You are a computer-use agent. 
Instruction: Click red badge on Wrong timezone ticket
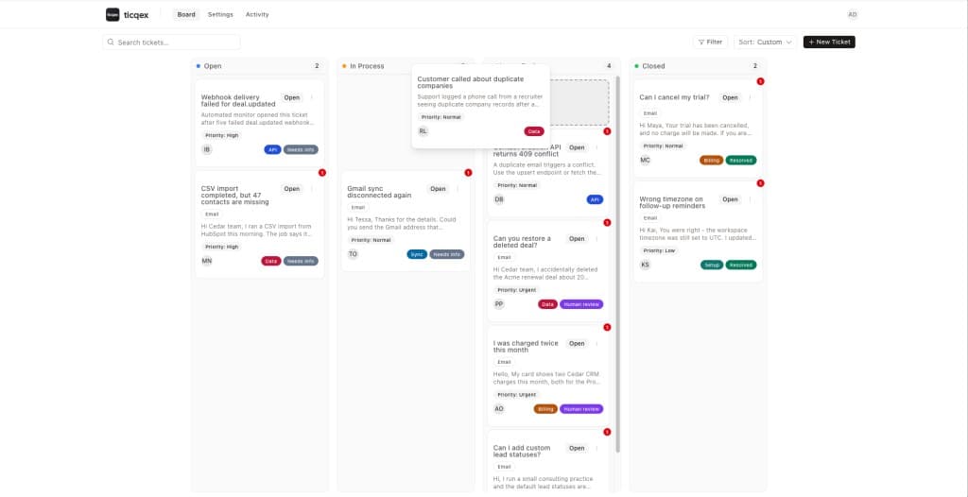761,183
